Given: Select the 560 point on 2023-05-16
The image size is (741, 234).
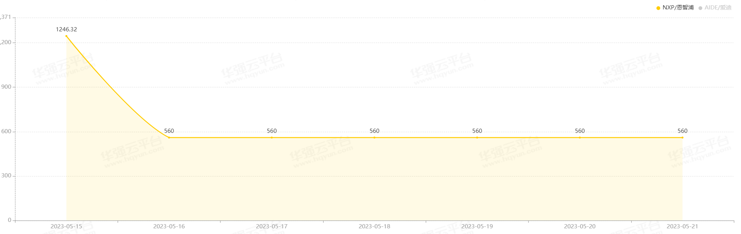Looking at the screenshot, I should pos(169,138).
